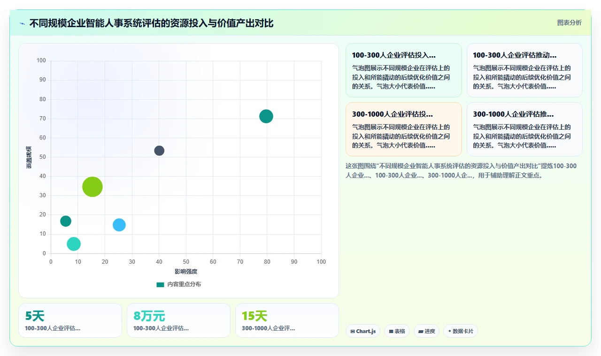
Task: Click the 数据卡片 sparkle icon
Action: pos(449,331)
